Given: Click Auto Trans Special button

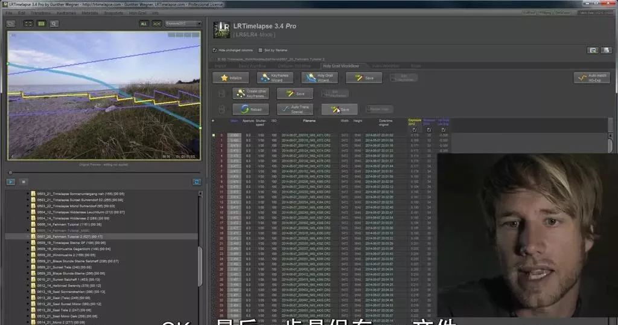Looking at the screenshot, I should (295, 109).
